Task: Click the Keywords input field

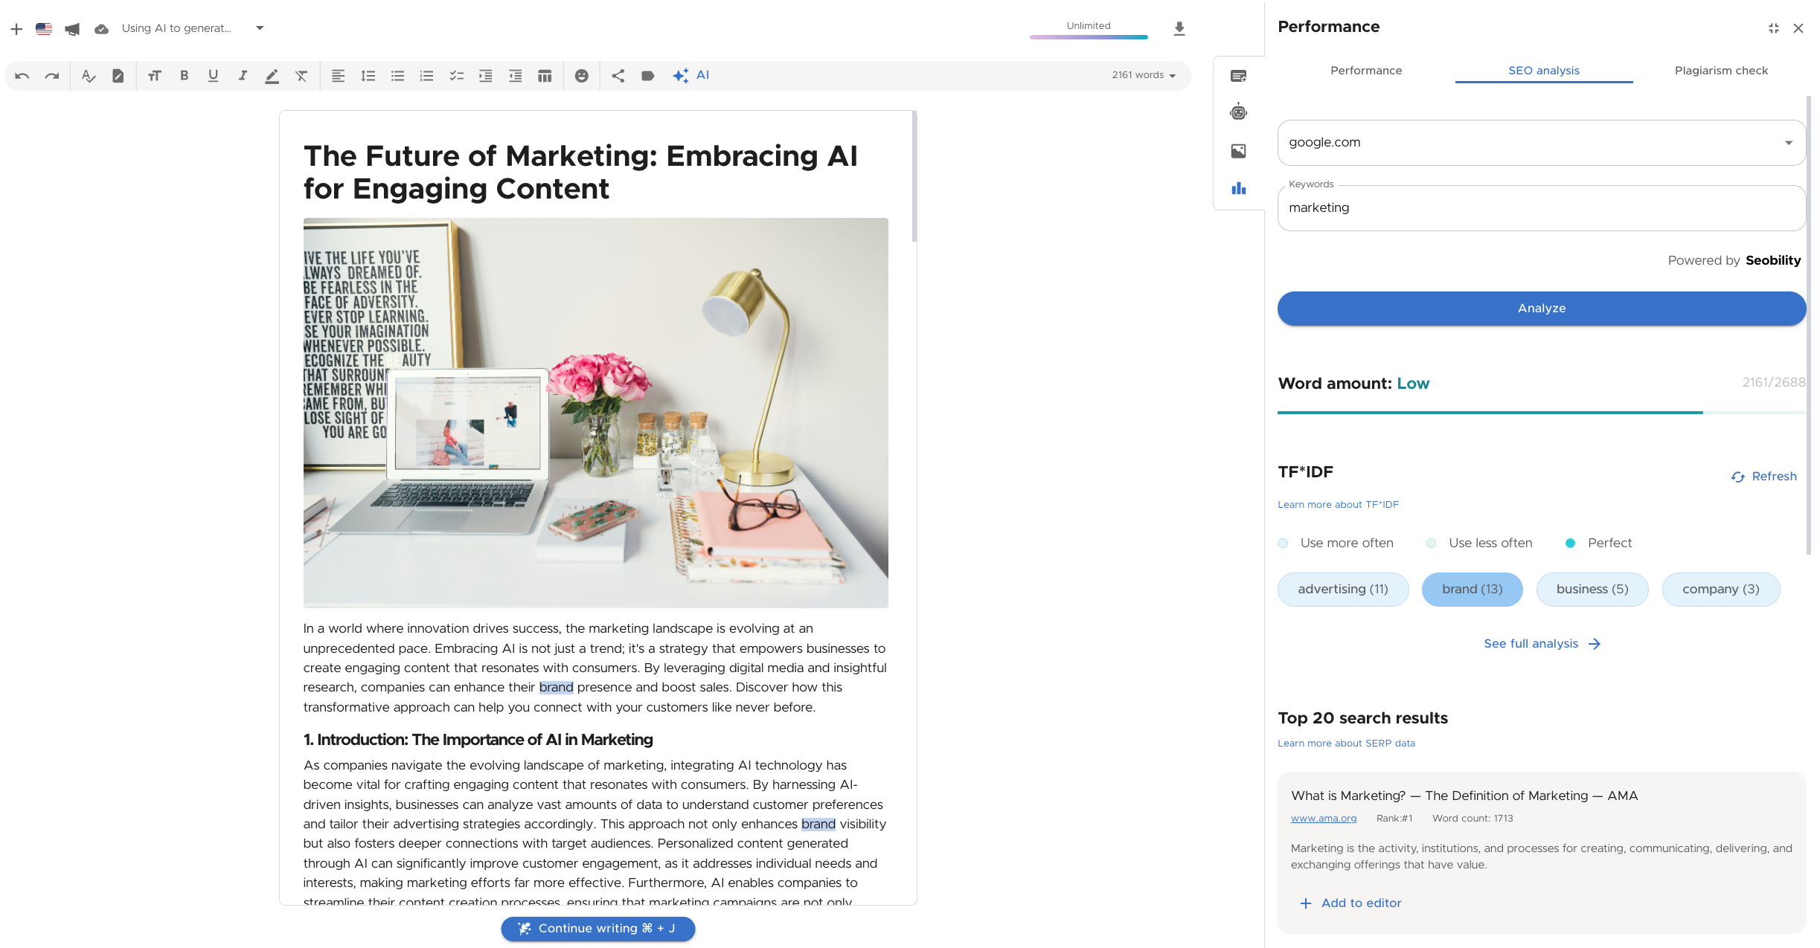Action: pyautogui.click(x=1542, y=208)
